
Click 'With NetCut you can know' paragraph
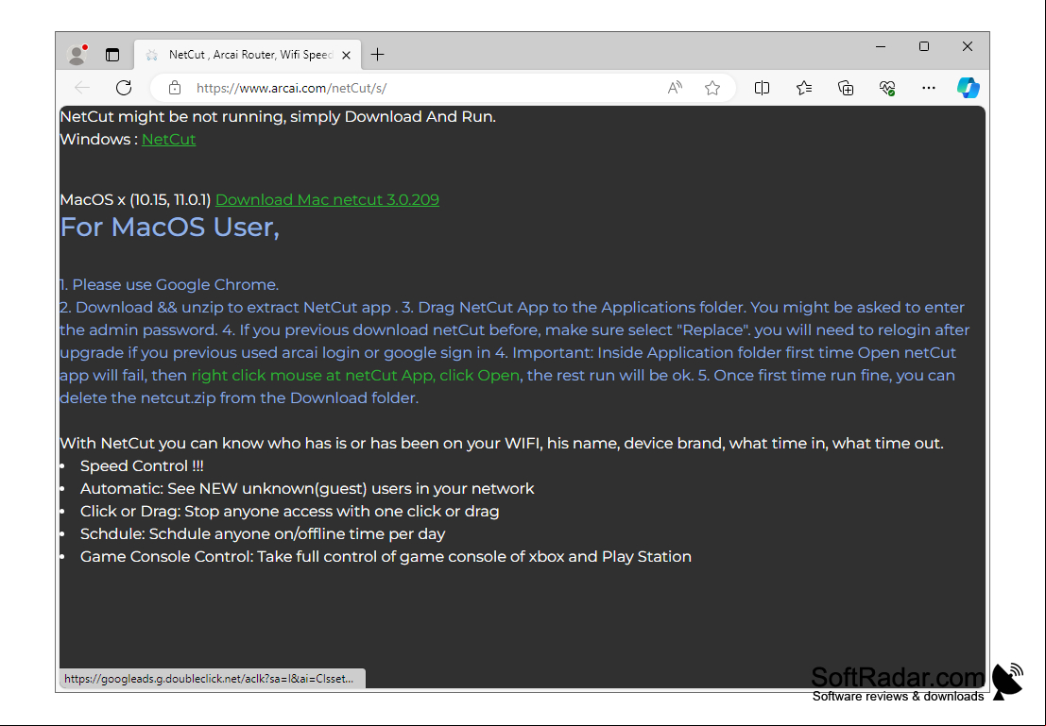point(502,444)
